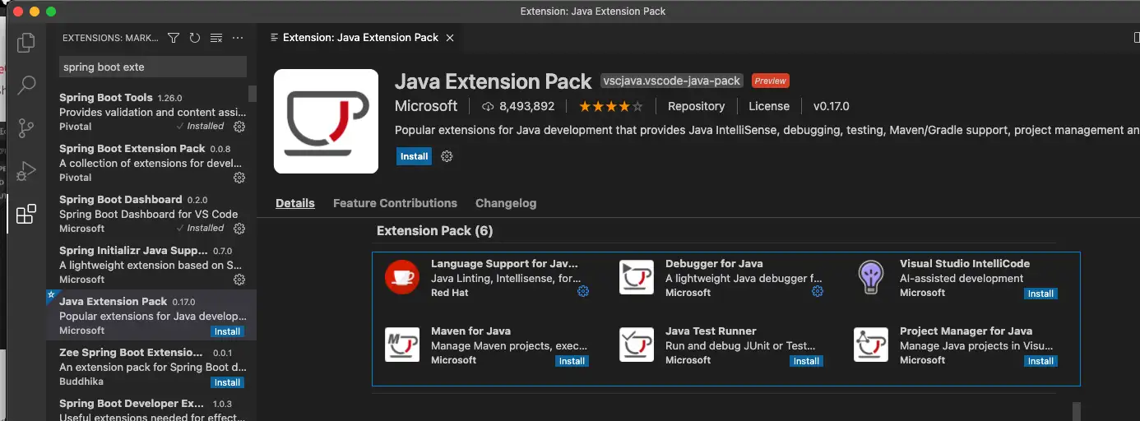
Task: Open the Source Control view
Action: 26,128
